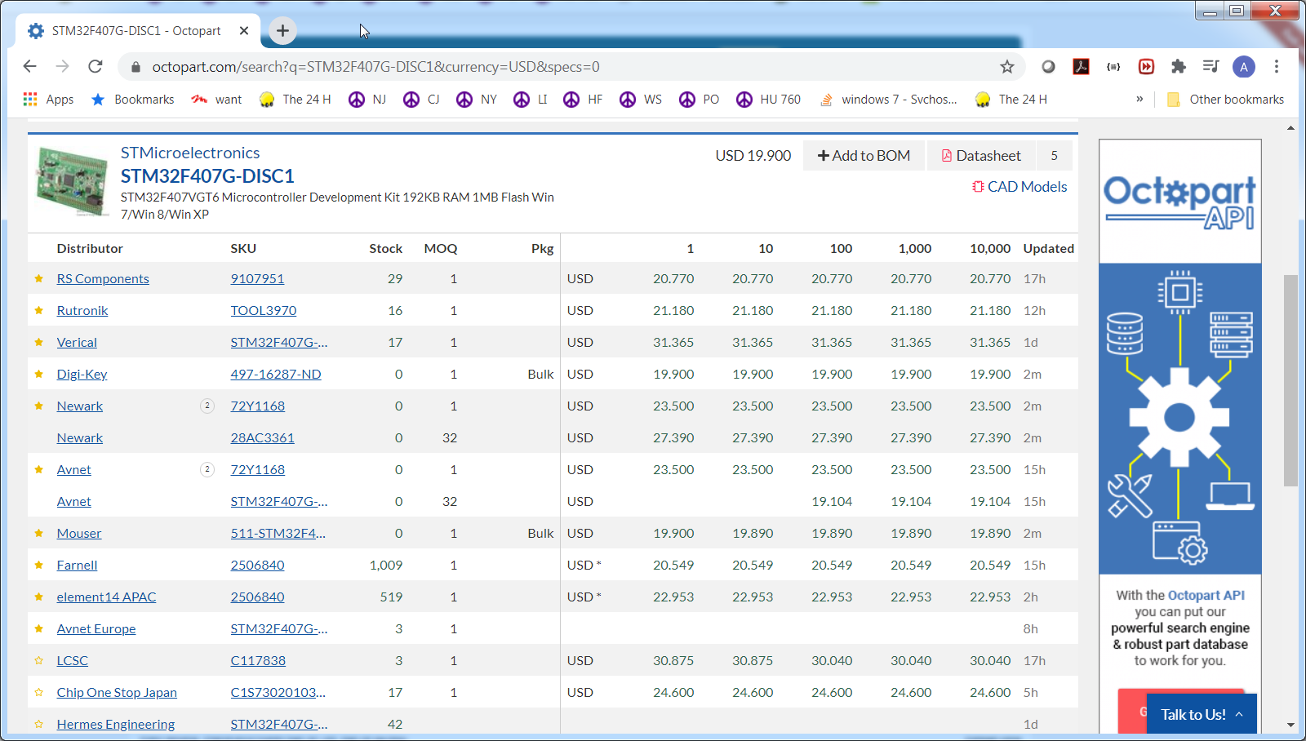Expand Newark's 2 offers badge
The height and width of the screenshot is (741, 1306).
tap(207, 406)
